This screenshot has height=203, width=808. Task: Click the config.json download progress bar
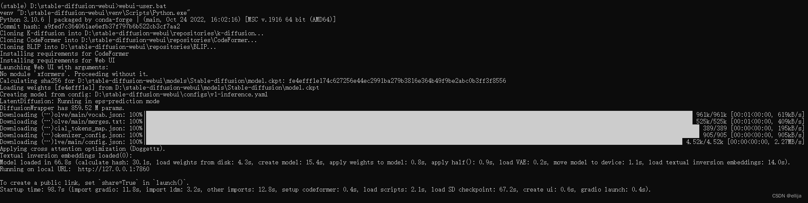[414, 142]
